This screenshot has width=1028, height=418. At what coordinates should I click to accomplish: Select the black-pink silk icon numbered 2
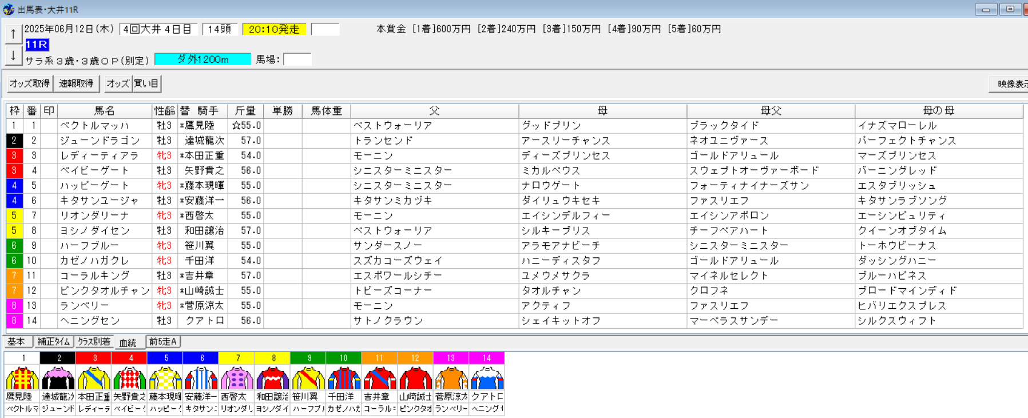click(x=58, y=378)
